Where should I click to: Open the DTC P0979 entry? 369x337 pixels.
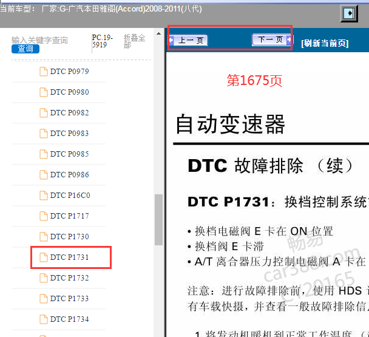click(x=69, y=72)
